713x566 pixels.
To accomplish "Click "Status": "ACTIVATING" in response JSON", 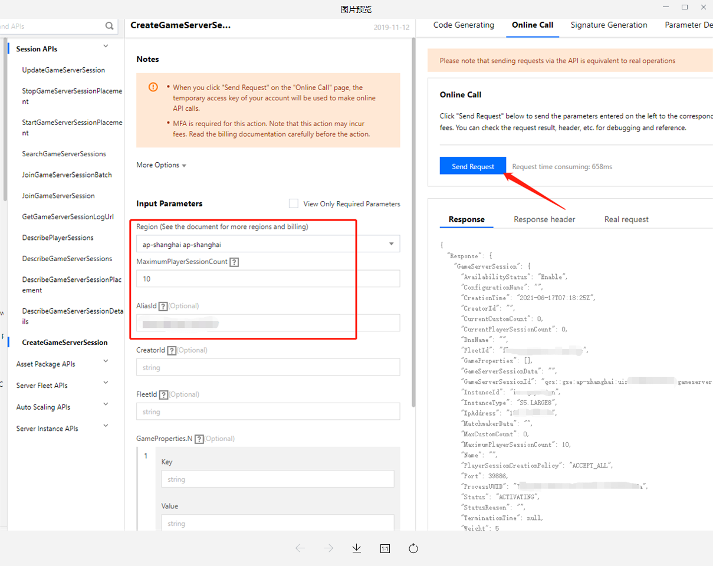I will [x=501, y=497].
